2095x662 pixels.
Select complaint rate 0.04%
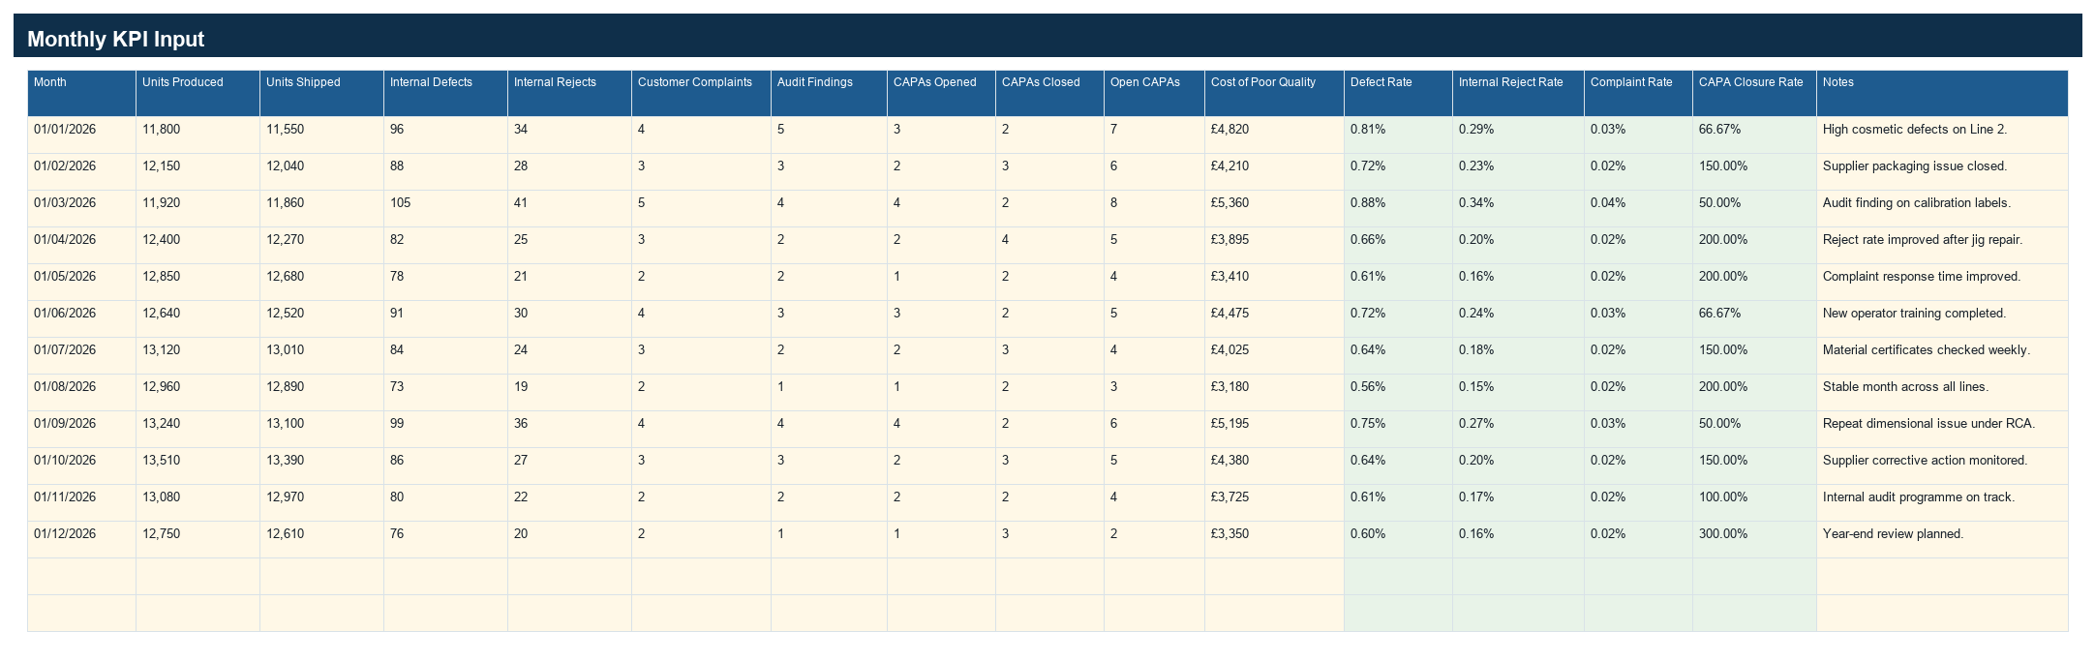click(1639, 209)
